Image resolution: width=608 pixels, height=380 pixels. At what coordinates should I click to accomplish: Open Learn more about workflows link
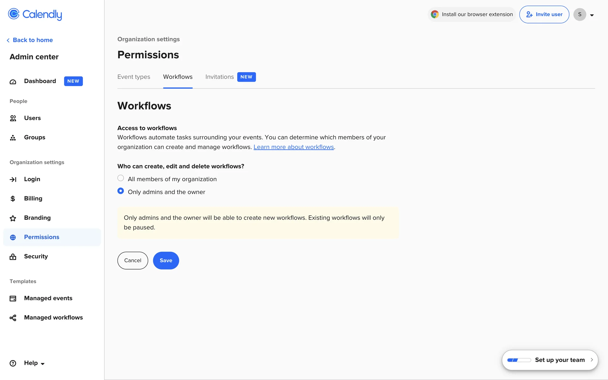click(294, 147)
